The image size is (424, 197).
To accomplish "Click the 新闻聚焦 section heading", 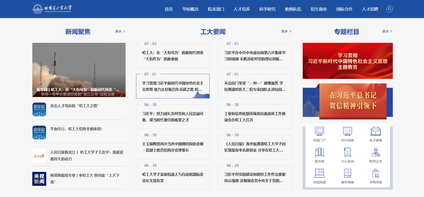I will click(x=78, y=32).
